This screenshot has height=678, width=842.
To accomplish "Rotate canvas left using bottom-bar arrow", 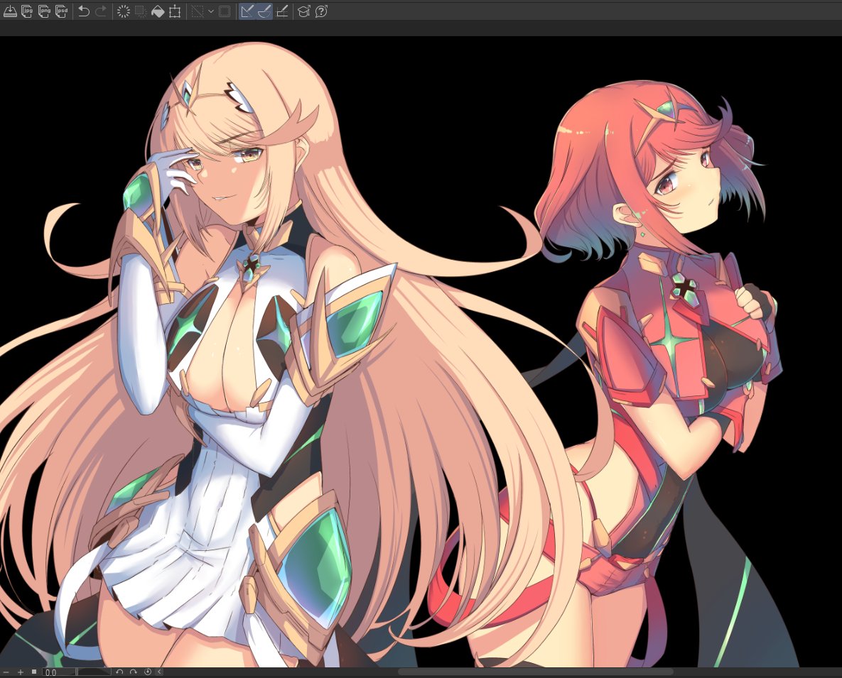I will pos(120,672).
